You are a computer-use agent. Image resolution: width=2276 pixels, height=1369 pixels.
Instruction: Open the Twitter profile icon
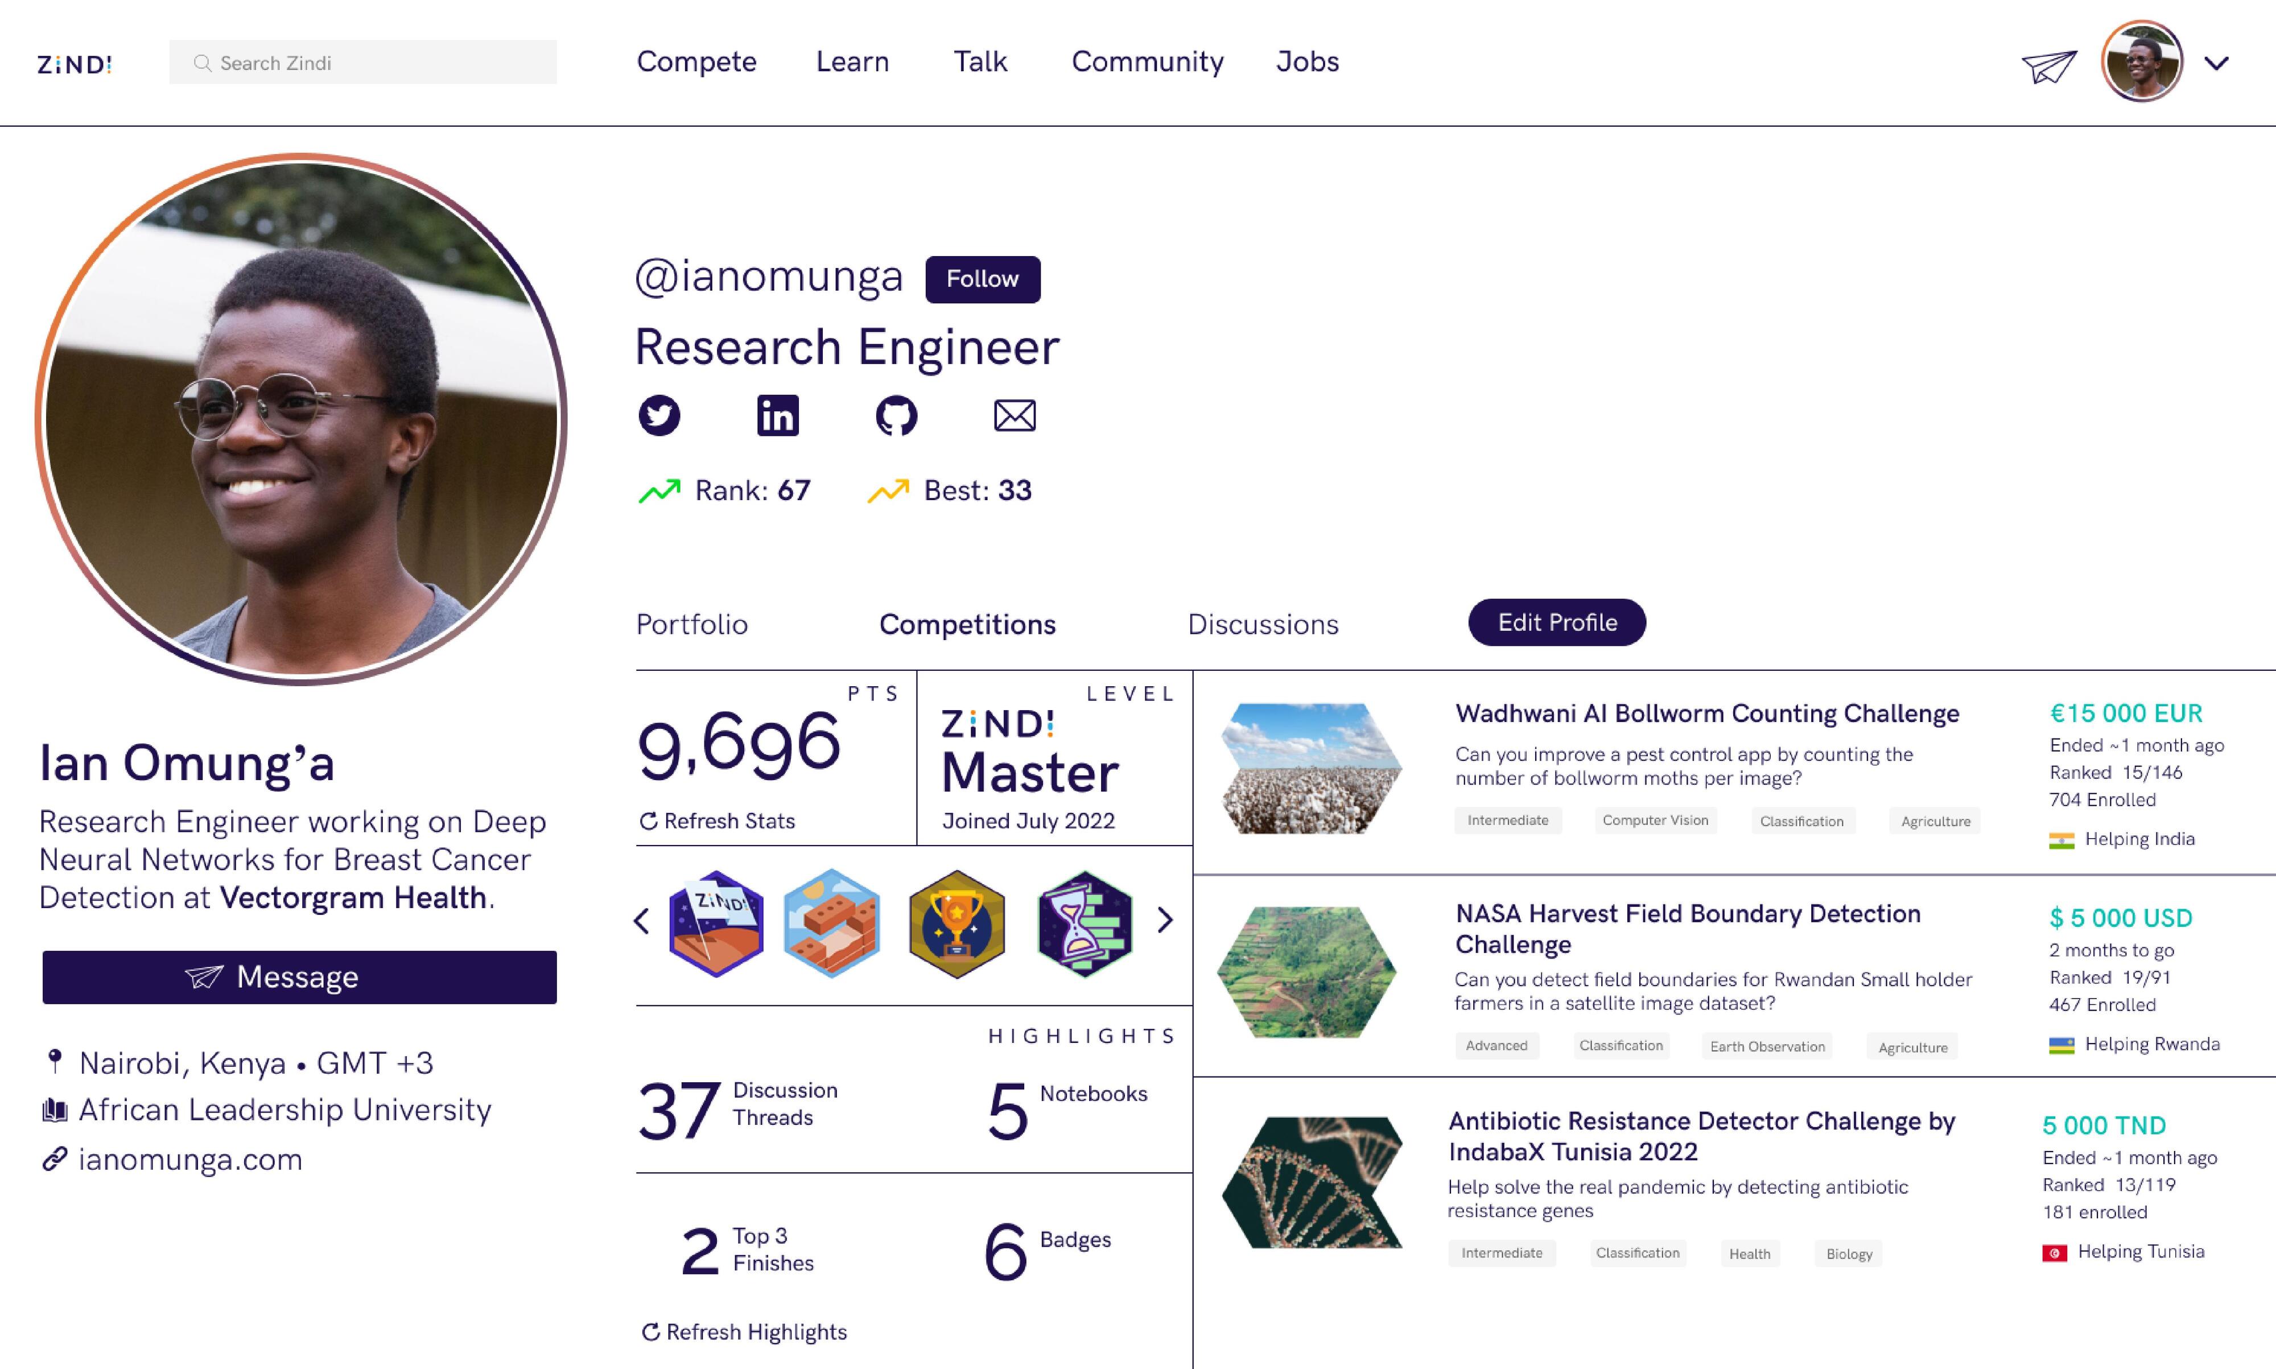pos(659,415)
